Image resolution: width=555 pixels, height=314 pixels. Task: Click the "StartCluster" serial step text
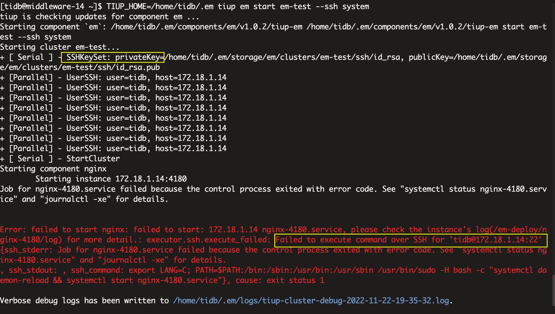click(93, 158)
